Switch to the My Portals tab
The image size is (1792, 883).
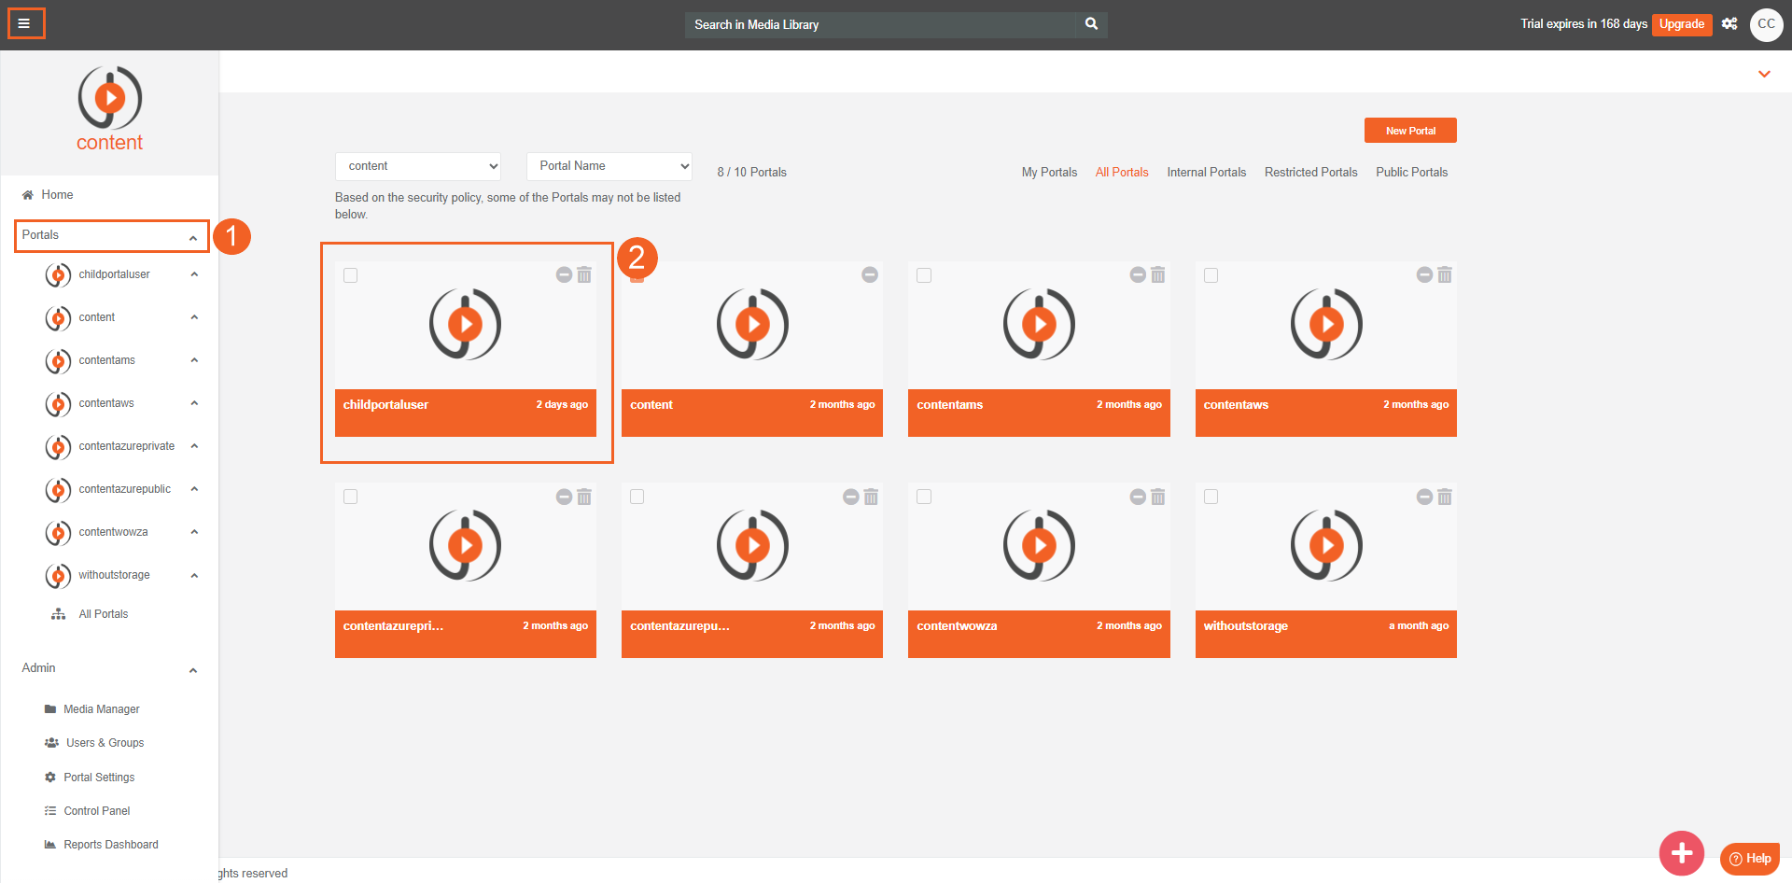point(1049,173)
